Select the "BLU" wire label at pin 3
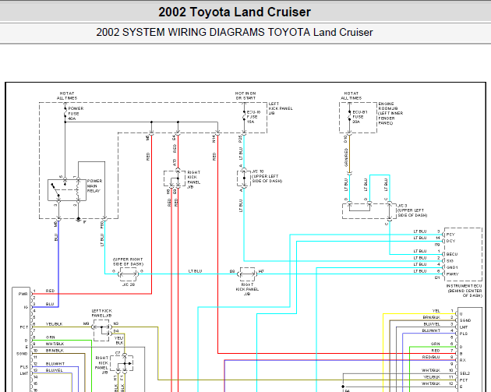491x392 pixels. 50,304
